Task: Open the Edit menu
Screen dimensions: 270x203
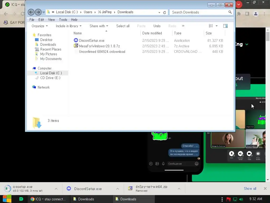Action: 41,20
